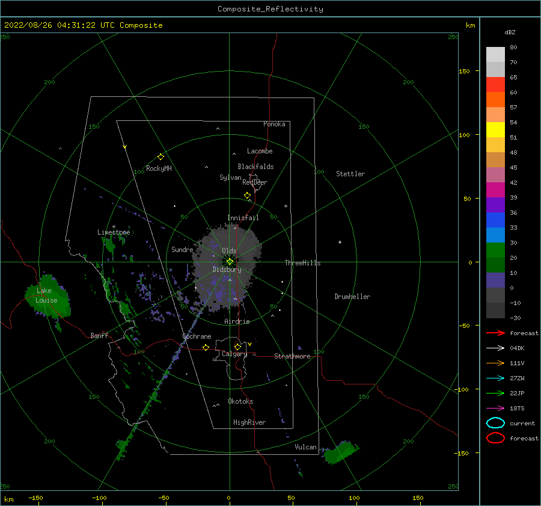Click the yellow V marker northeast of Calgary
This screenshot has height=506, width=541.
249,344
